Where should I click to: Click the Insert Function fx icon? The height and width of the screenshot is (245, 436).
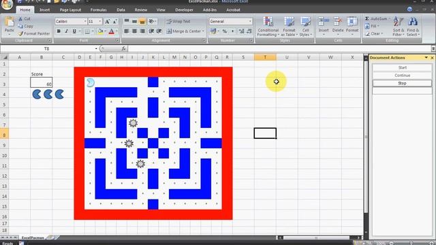(x=123, y=48)
